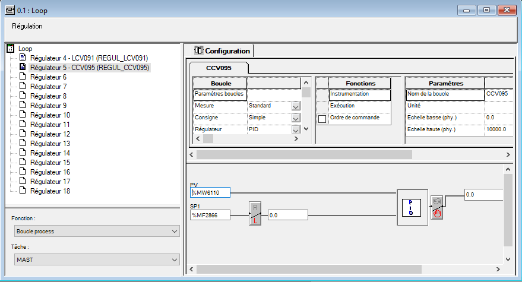Enable the Ordre de commande checkbox
This screenshot has width=522, height=282.
click(x=322, y=119)
